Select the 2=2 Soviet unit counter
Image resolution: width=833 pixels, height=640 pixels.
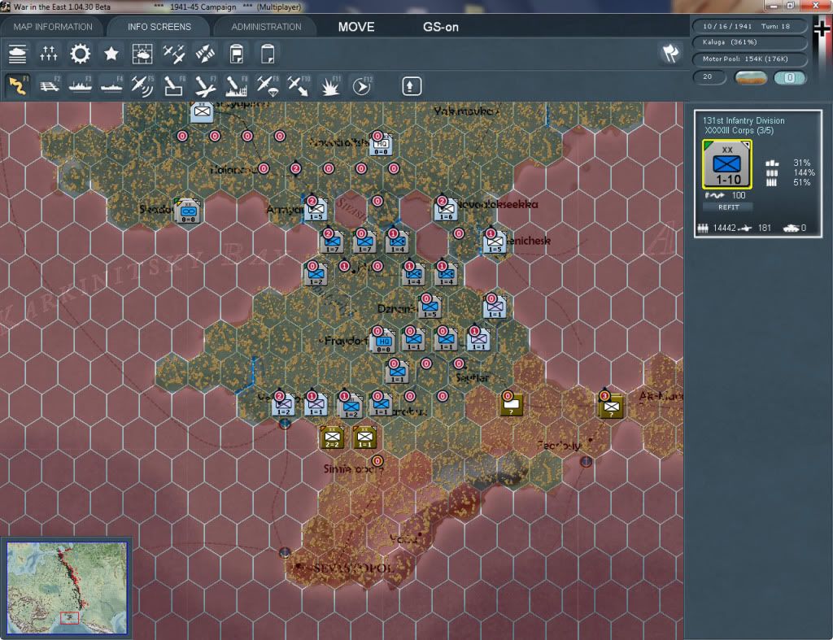click(x=332, y=438)
